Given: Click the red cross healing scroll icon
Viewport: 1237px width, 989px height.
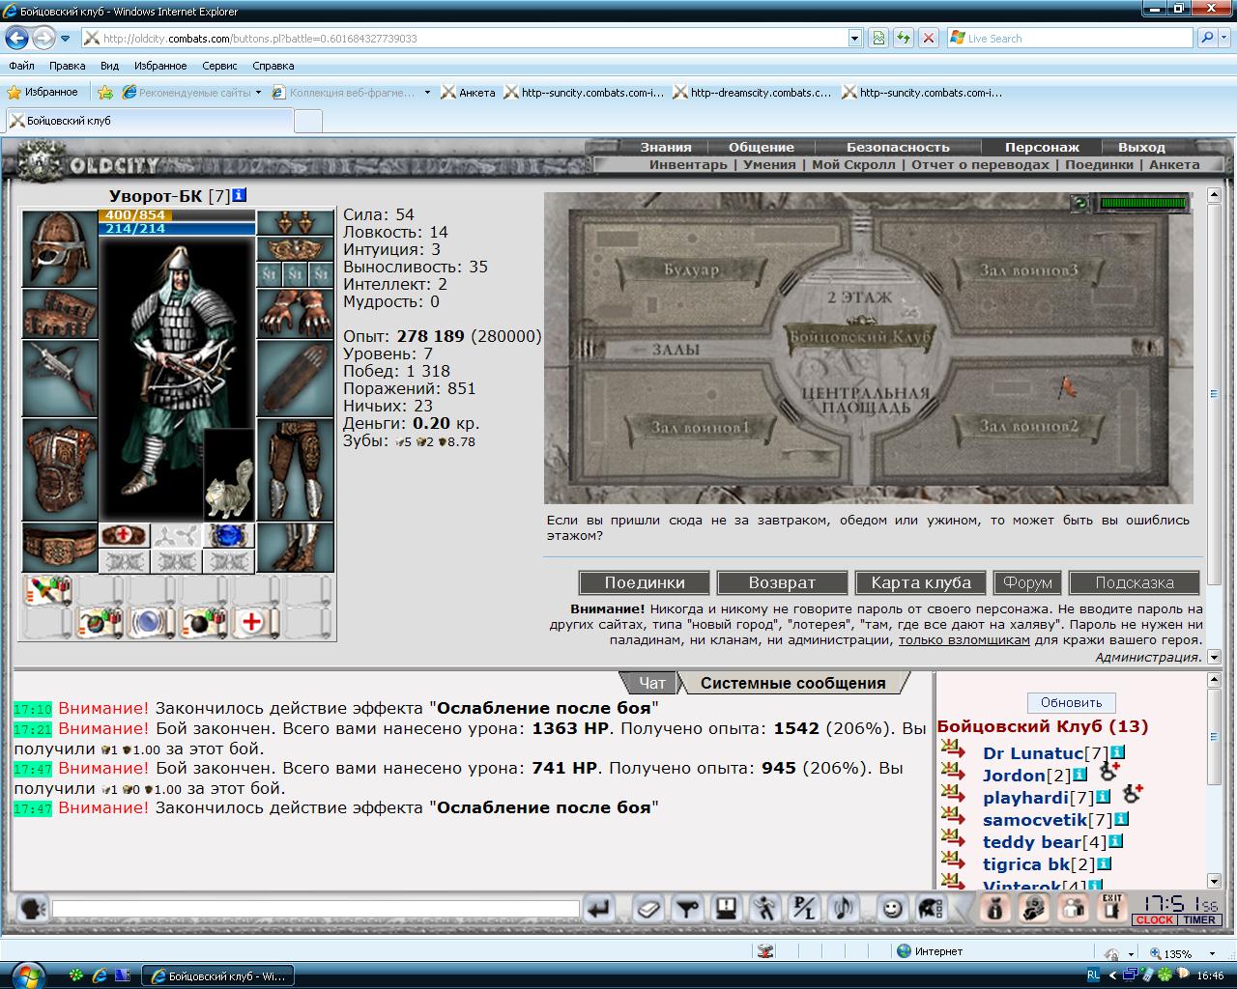Looking at the screenshot, I should (252, 622).
